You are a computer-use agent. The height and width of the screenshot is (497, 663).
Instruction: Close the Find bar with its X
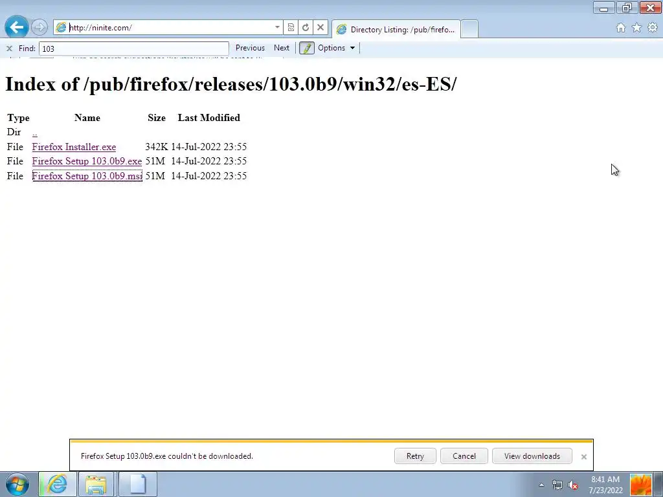pos(9,48)
